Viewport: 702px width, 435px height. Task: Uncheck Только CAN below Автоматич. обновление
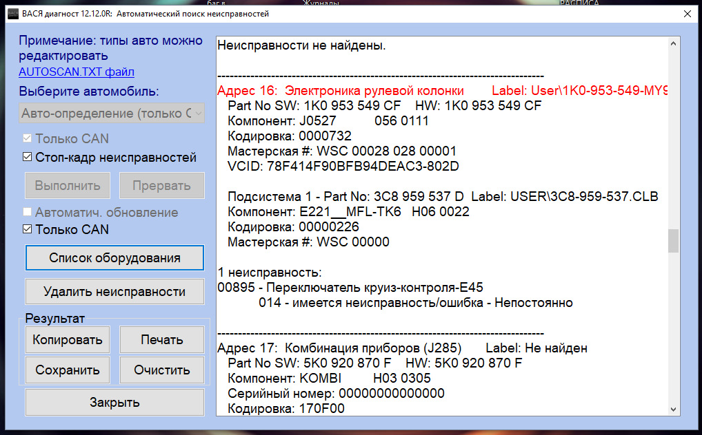click(28, 229)
